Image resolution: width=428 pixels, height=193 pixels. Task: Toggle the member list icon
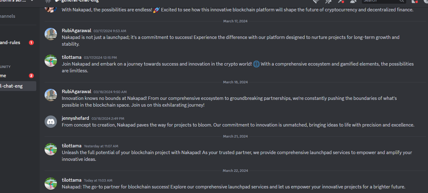[353, 1]
